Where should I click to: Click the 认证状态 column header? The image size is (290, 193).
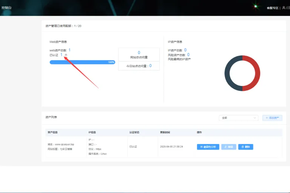[x=134, y=132]
